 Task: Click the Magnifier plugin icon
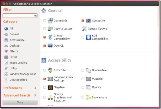click(88, 79)
